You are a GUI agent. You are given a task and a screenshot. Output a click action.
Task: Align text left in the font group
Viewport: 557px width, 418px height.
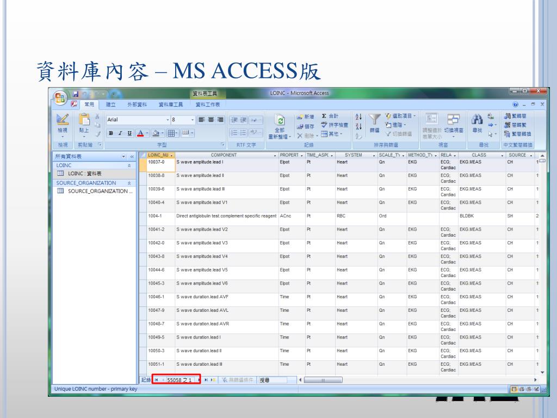coord(201,119)
